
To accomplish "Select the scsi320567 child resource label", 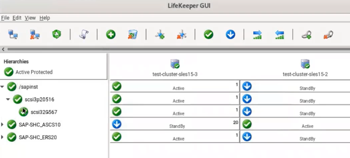I will tap(44, 112).
